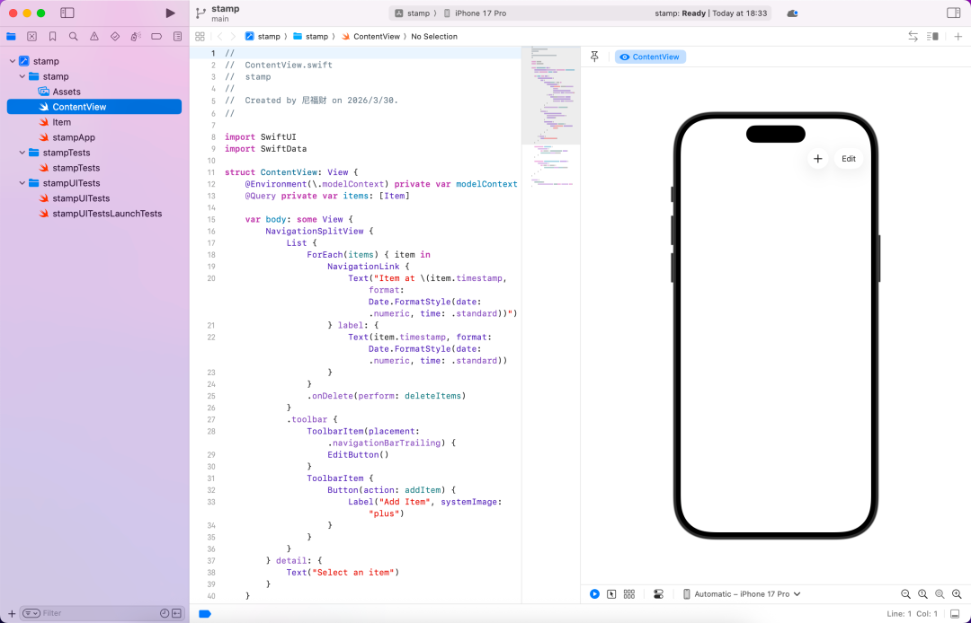Image resolution: width=971 pixels, height=623 pixels.
Task: Open the Bookmark navigator
Action: [53, 37]
